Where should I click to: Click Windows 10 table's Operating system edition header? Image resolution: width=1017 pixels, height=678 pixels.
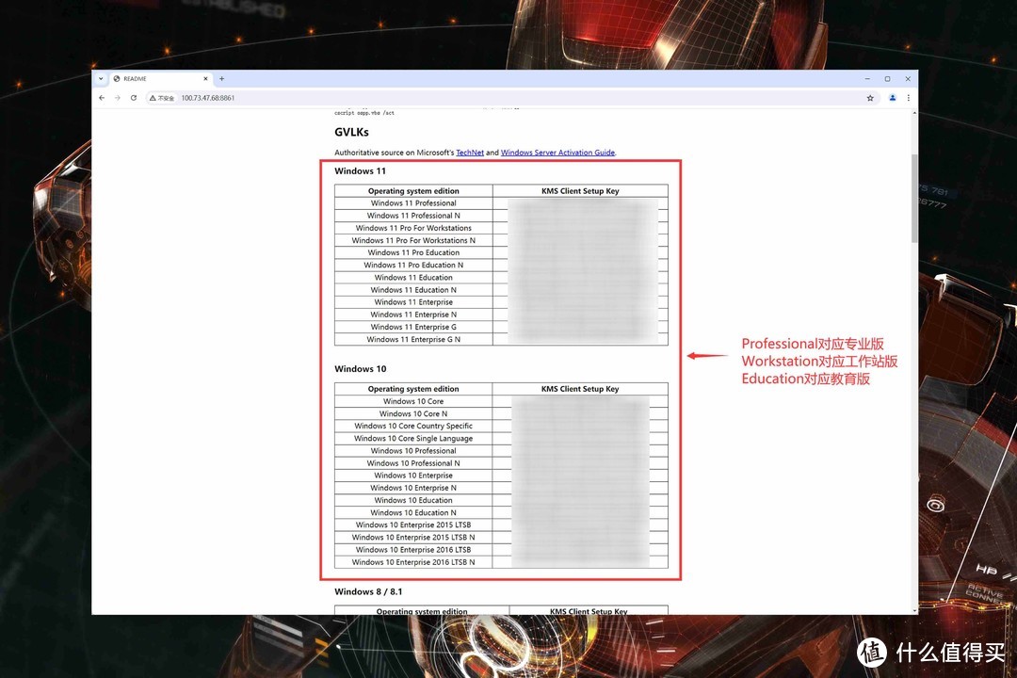(x=413, y=389)
